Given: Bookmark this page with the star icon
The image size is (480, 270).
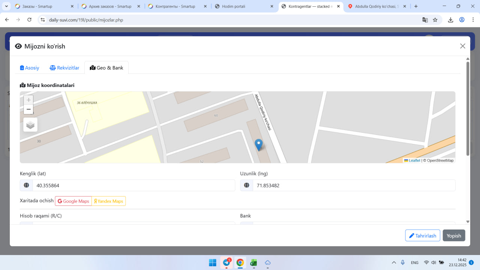Looking at the screenshot, I should click(435, 20).
